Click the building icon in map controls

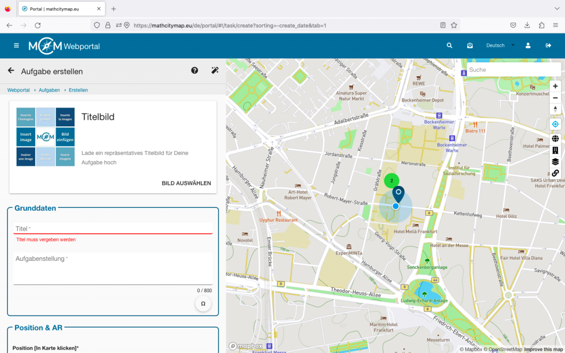pyautogui.click(x=555, y=150)
